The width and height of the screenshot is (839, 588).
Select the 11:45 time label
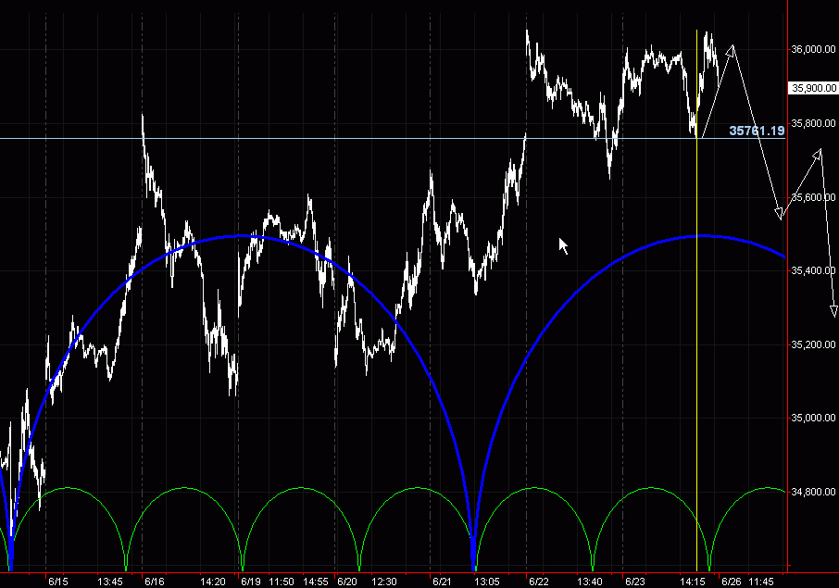coord(760,582)
